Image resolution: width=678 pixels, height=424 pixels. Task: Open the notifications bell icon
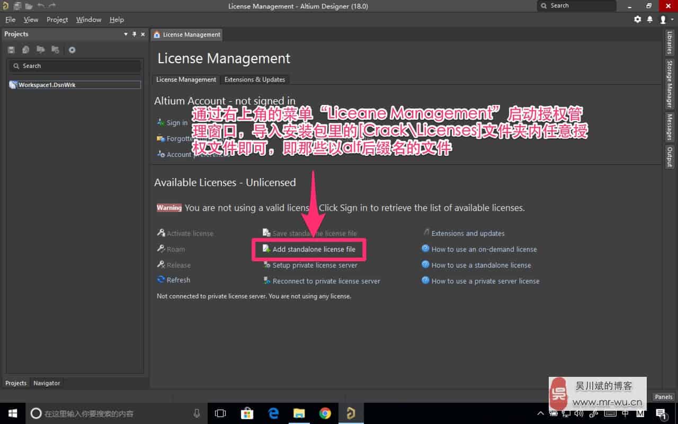coord(650,20)
